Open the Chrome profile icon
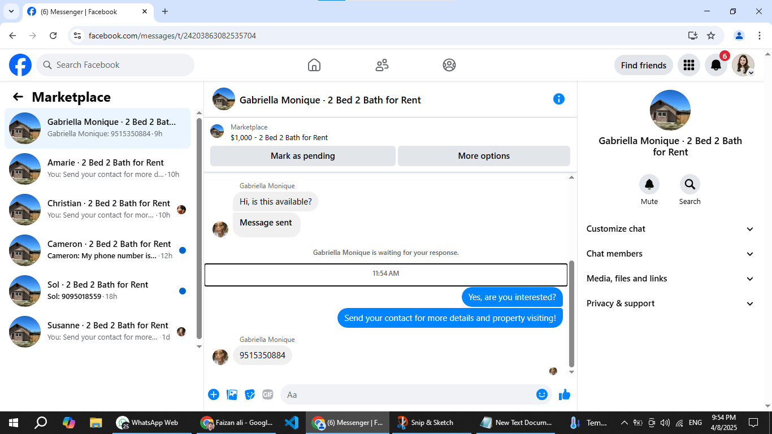The height and width of the screenshot is (434, 772). pos(739,36)
